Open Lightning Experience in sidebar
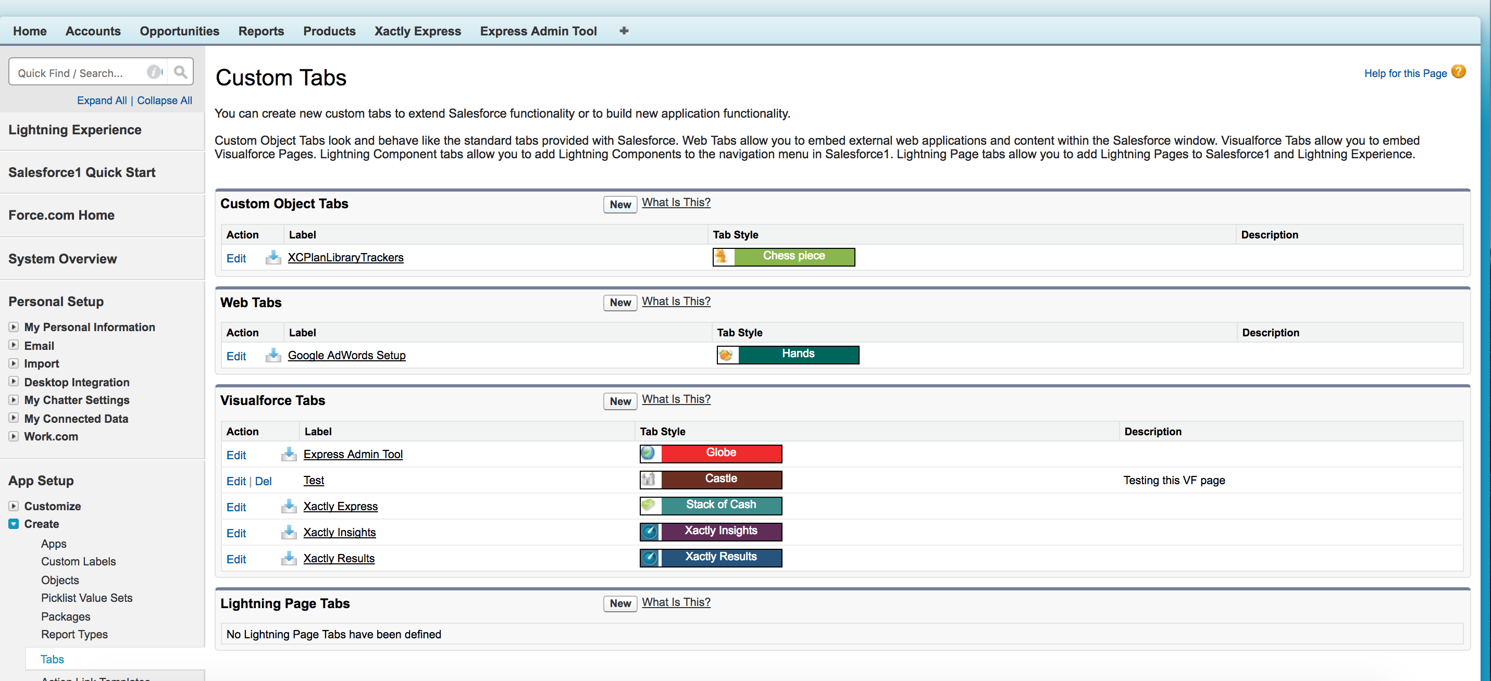Viewport: 1491px width, 681px height. coord(74,130)
